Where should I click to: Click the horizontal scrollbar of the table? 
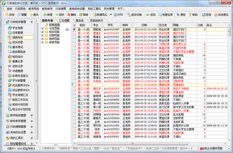pyautogui.click(x=132, y=144)
